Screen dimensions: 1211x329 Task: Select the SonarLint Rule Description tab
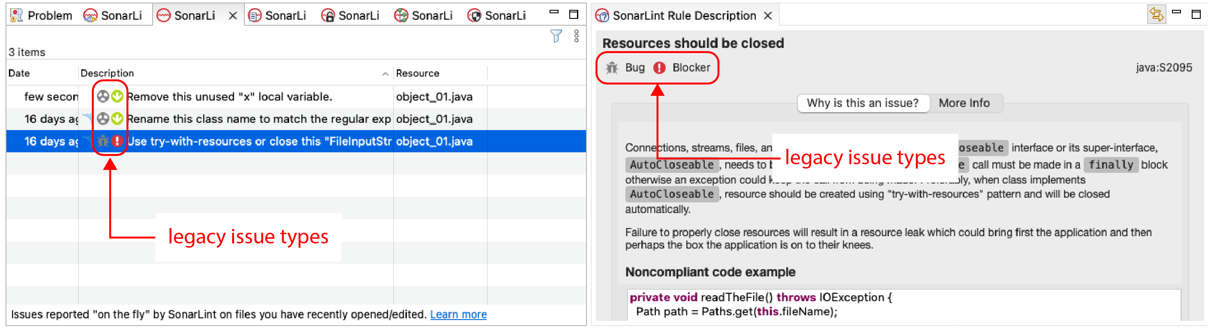click(676, 15)
